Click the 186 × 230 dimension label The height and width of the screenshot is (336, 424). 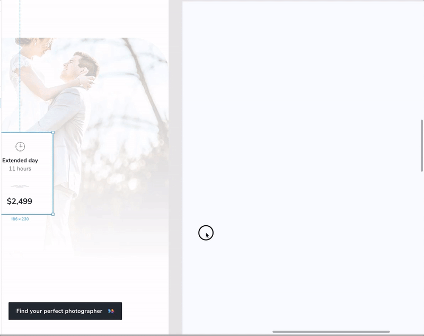[20, 219]
